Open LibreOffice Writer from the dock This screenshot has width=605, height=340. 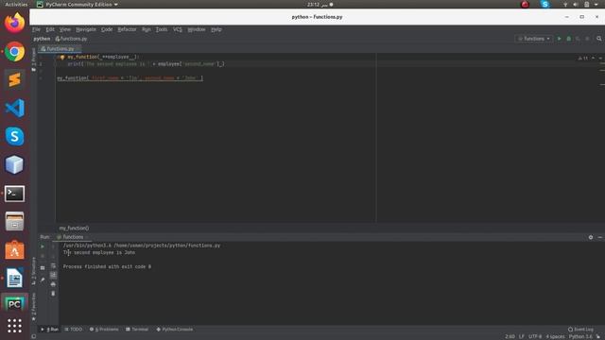(x=15, y=278)
